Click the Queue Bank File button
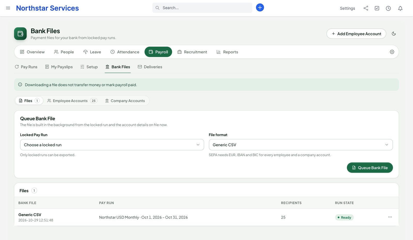413x240 pixels. (370, 168)
